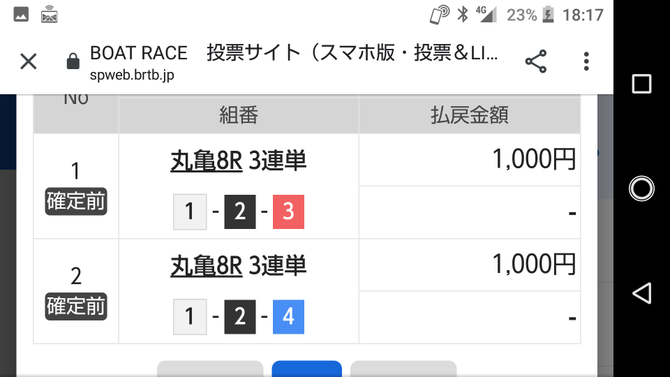
Task: Tap the 確定前 badge under number 2
Action: (x=76, y=306)
